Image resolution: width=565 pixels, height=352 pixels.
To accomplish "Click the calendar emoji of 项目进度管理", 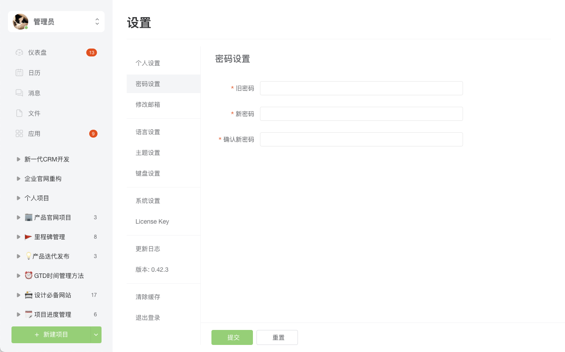I will point(29,315).
